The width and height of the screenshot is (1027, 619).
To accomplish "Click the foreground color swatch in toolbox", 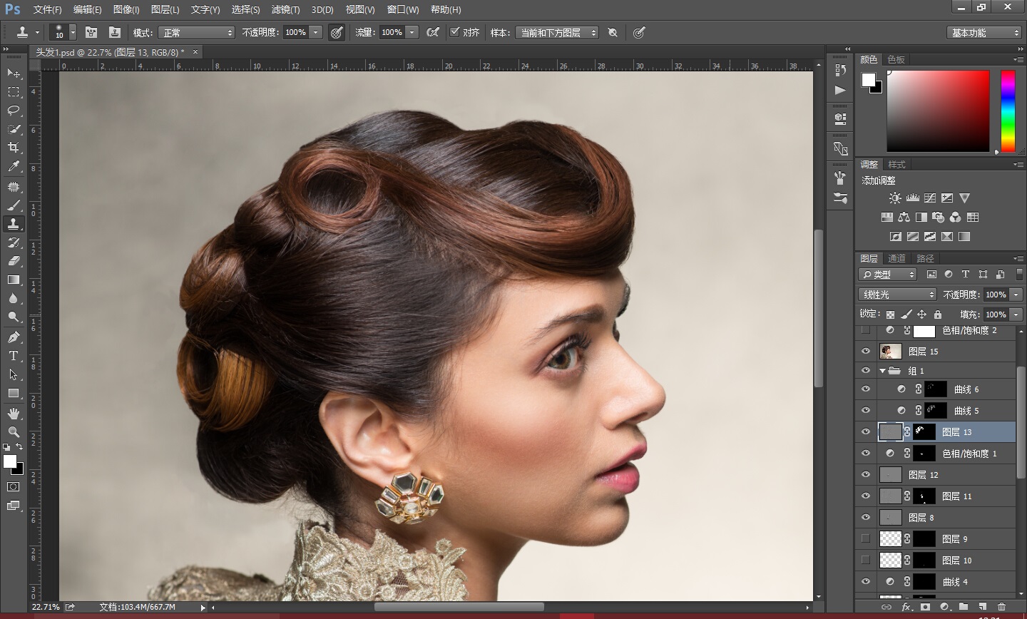I will coord(9,462).
